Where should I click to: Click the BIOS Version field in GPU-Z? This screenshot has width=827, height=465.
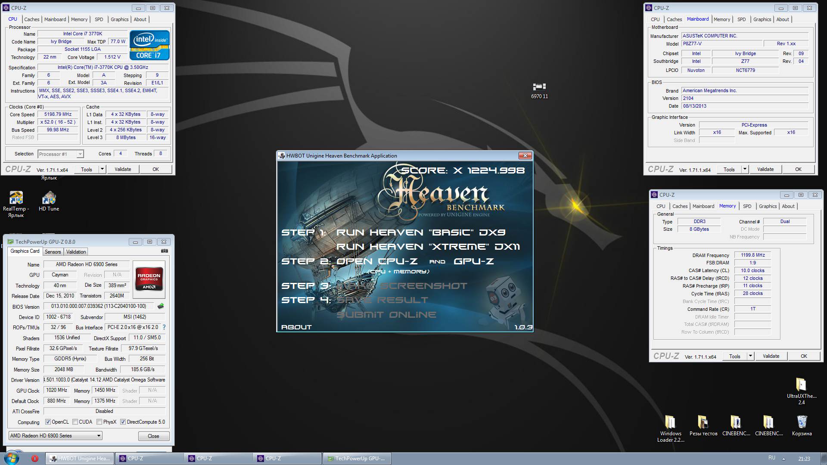[99, 306]
